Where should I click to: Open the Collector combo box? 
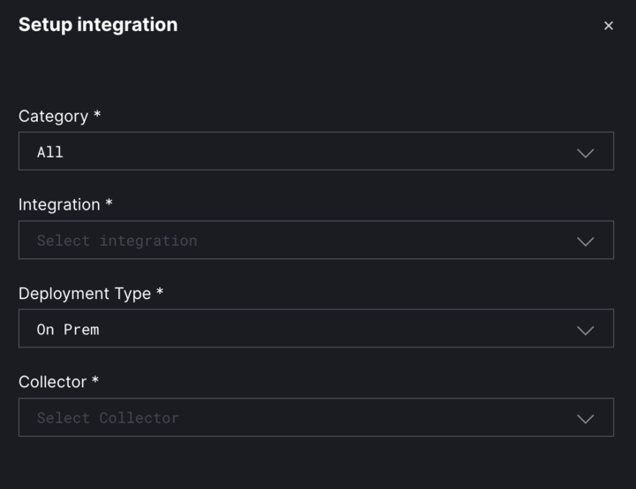click(315, 417)
